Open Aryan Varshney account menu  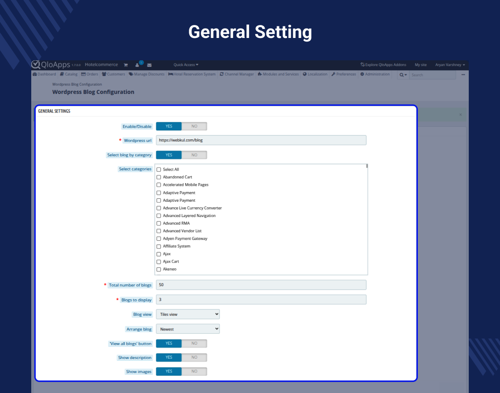[x=450, y=65]
